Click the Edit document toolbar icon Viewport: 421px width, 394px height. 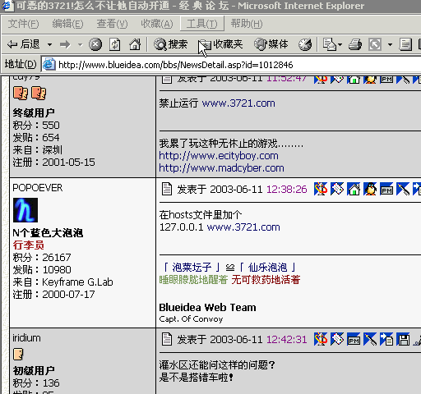(x=405, y=44)
